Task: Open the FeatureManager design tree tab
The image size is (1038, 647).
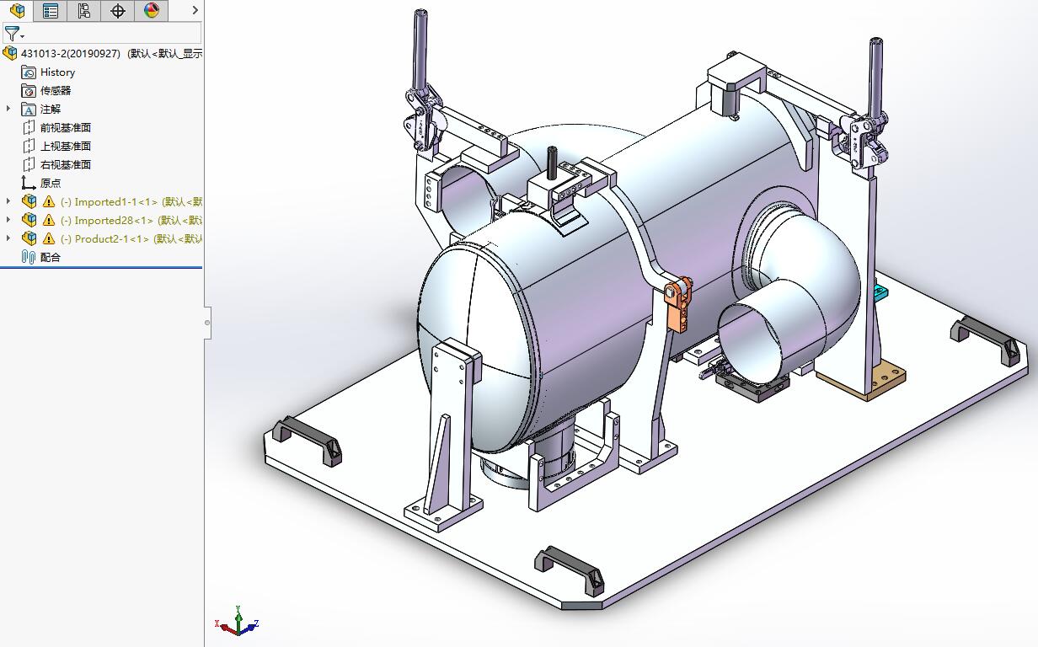Action: tap(17, 11)
